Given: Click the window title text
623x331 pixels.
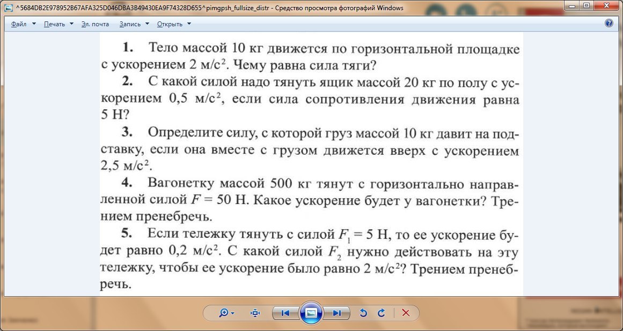Looking at the screenshot, I should tap(209, 8).
